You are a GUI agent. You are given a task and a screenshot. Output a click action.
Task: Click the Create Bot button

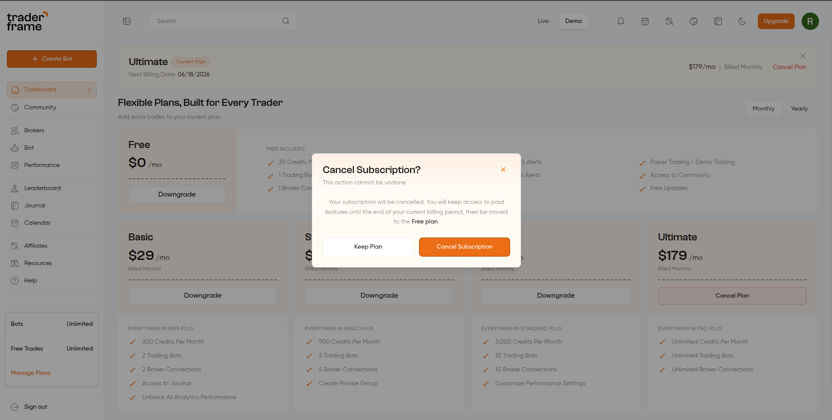[52, 59]
